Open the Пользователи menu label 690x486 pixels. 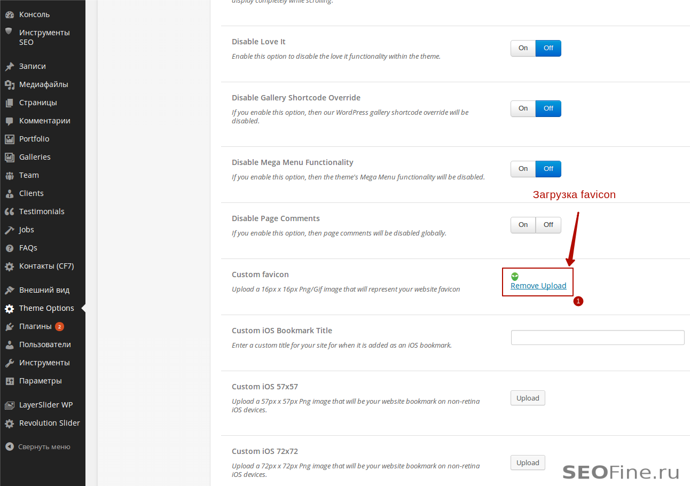click(45, 344)
